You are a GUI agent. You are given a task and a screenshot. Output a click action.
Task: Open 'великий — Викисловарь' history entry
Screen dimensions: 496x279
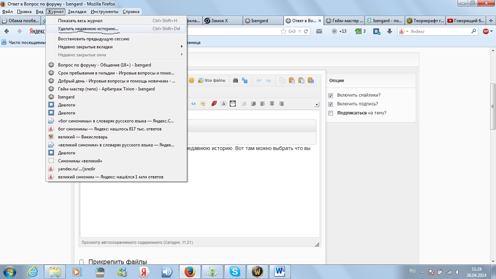pyautogui.click(x=83, y=137)
